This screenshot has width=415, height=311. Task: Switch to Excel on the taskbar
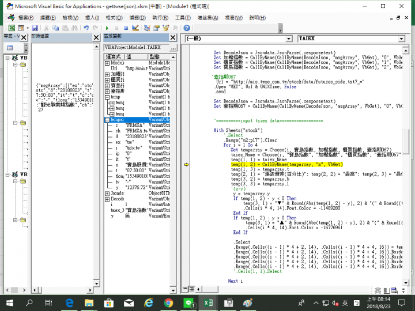click(x=208, y=302)
